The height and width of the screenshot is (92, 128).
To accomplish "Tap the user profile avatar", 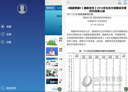I will click(x=22, y=9).
